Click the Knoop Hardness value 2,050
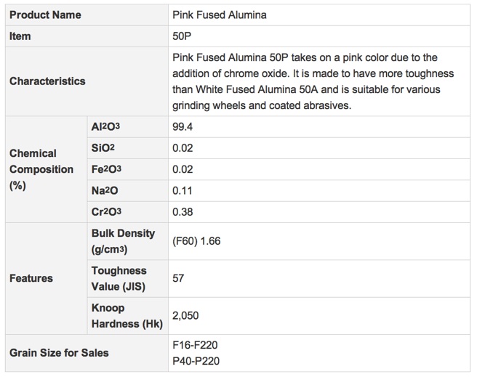477x377 pixels. (x=185, y=316)
